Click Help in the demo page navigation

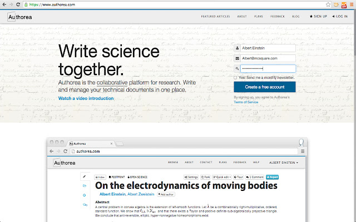[x=256, y=163]
